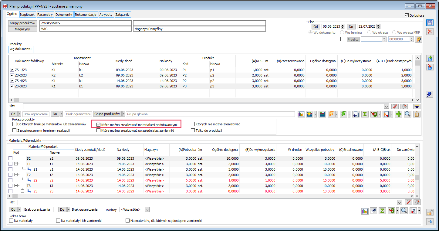Collapse the T2 material tree node

coord(16,175)
